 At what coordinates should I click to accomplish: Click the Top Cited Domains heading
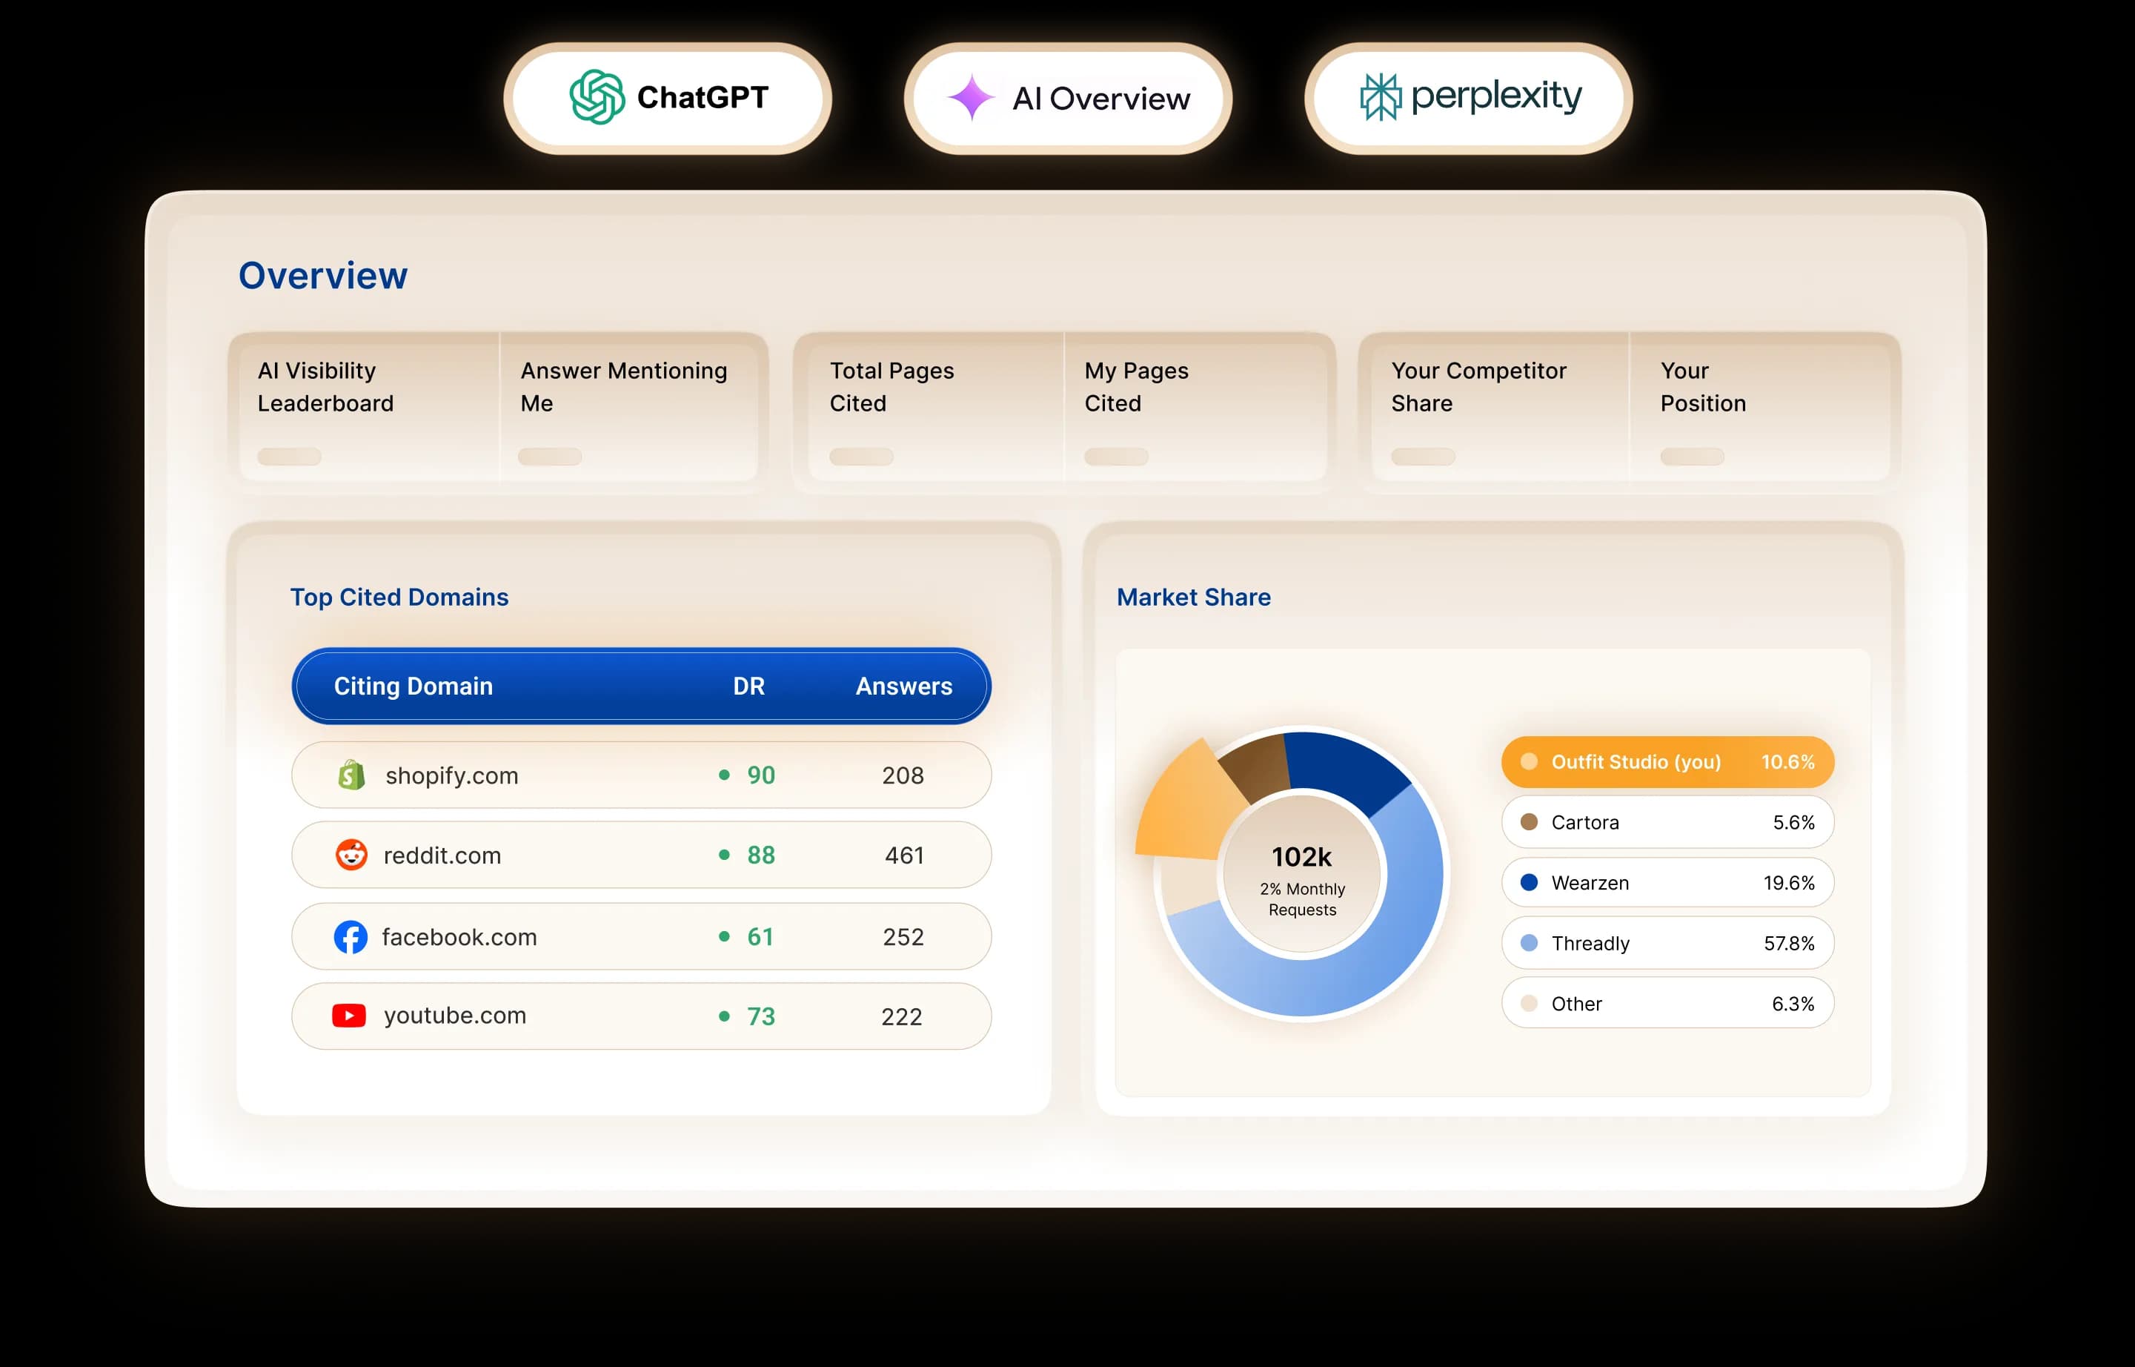click(399, 598)
